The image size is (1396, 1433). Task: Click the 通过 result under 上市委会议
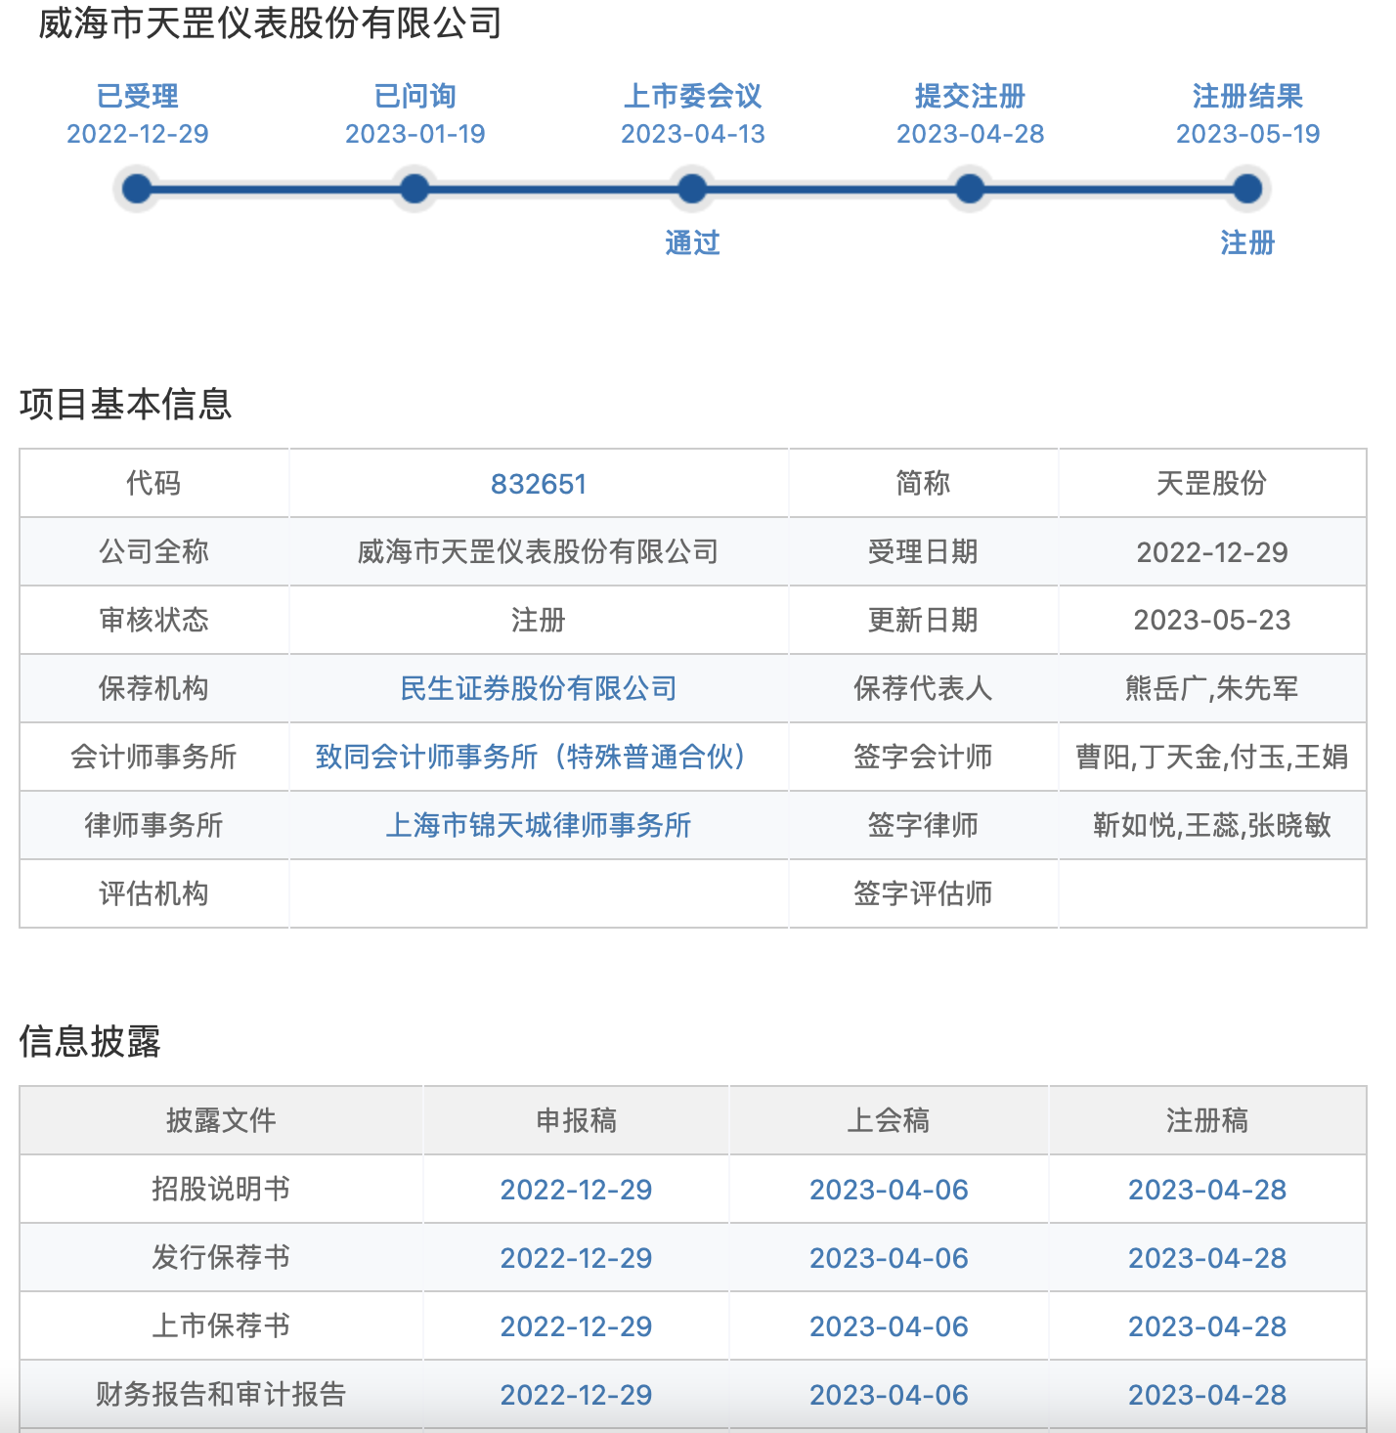tap(692, 242)
